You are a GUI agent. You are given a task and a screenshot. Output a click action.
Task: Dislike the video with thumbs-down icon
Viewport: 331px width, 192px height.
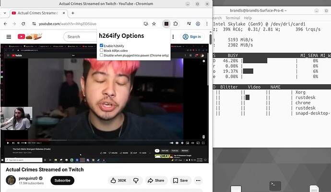[x=135, y=181]
